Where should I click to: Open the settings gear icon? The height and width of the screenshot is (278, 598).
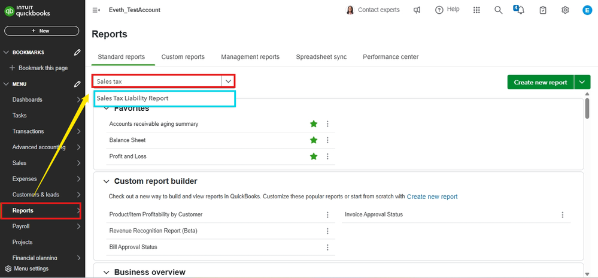click(565, 10)
